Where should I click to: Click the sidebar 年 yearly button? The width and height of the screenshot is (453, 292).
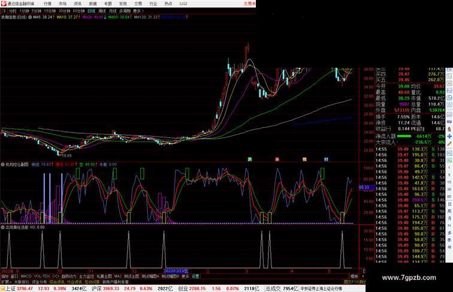point(449,247)
